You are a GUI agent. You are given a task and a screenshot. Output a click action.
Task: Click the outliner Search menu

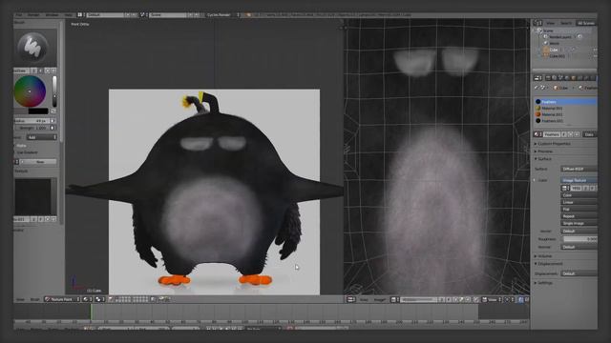[566, 23]
